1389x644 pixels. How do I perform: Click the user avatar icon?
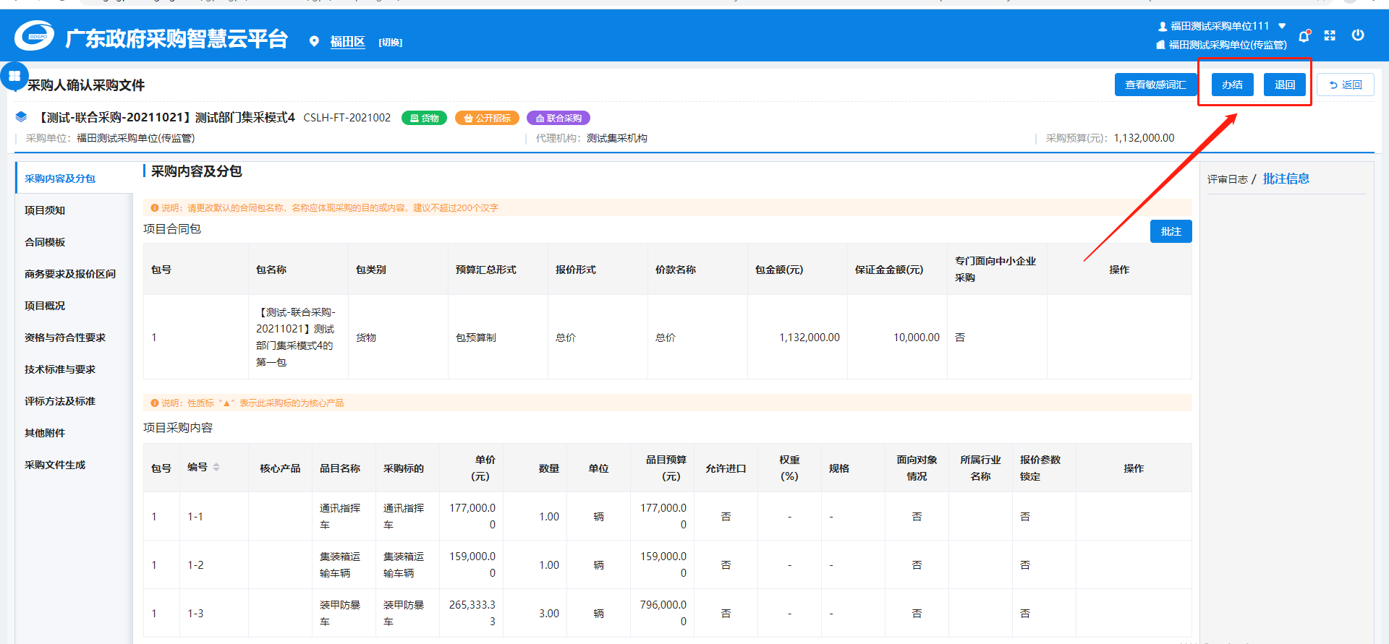pos(1163,27)
